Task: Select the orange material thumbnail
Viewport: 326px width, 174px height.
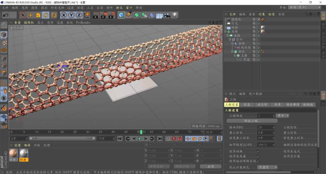Action: [x=14, y=153]
